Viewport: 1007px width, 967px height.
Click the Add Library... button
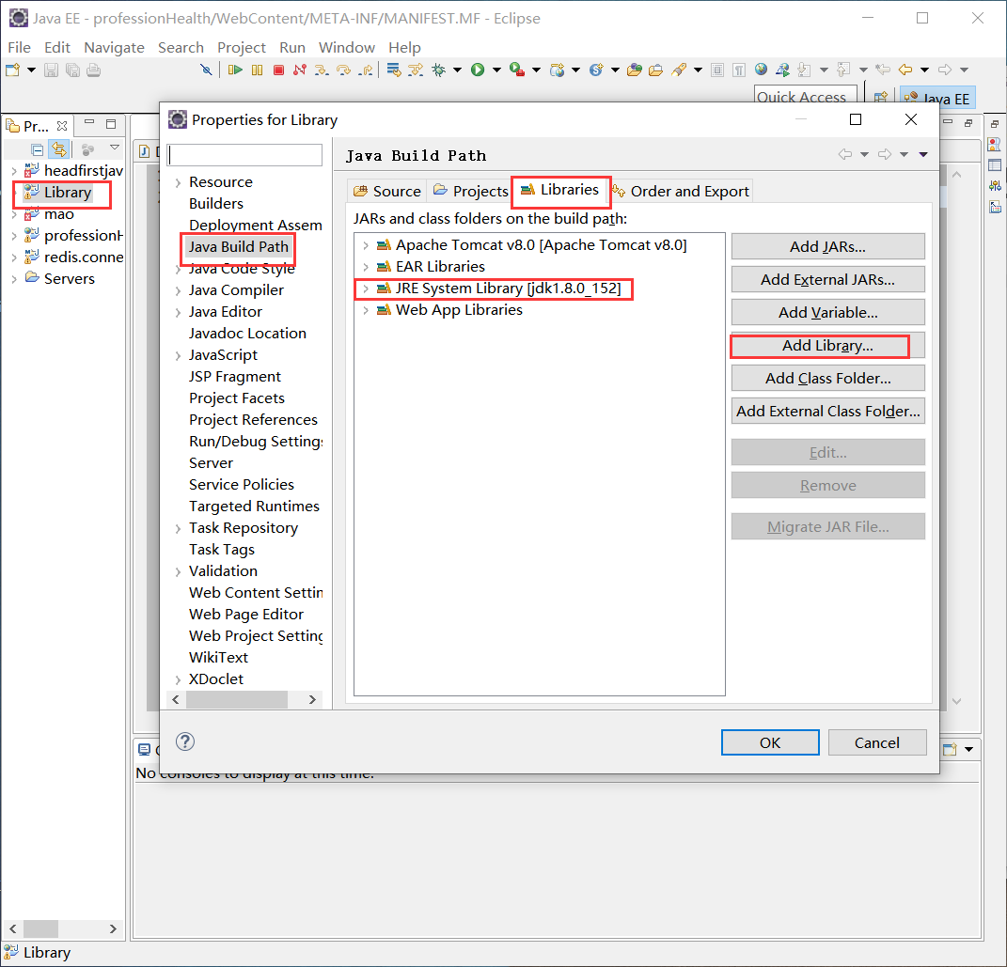coord(827,345)
